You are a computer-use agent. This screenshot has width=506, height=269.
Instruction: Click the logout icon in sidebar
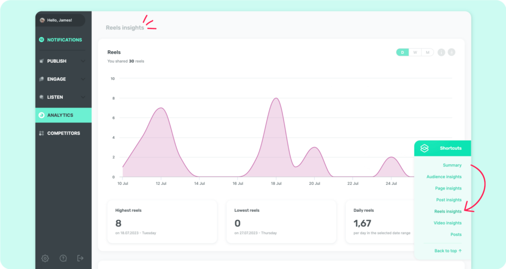(x=81, y=258)
